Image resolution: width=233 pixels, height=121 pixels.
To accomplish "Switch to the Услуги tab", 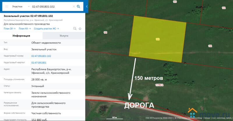I will (x=64, y=36).
